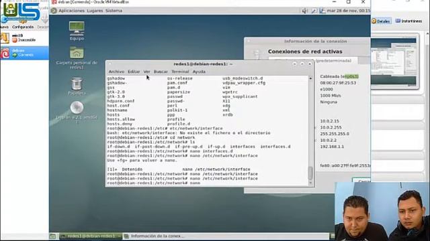Click the volume icon in GNOME panel
This screenshot has width=430, height=241.
[304, 11]
